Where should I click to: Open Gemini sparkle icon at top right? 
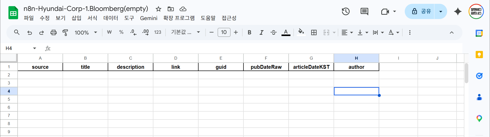458,11
